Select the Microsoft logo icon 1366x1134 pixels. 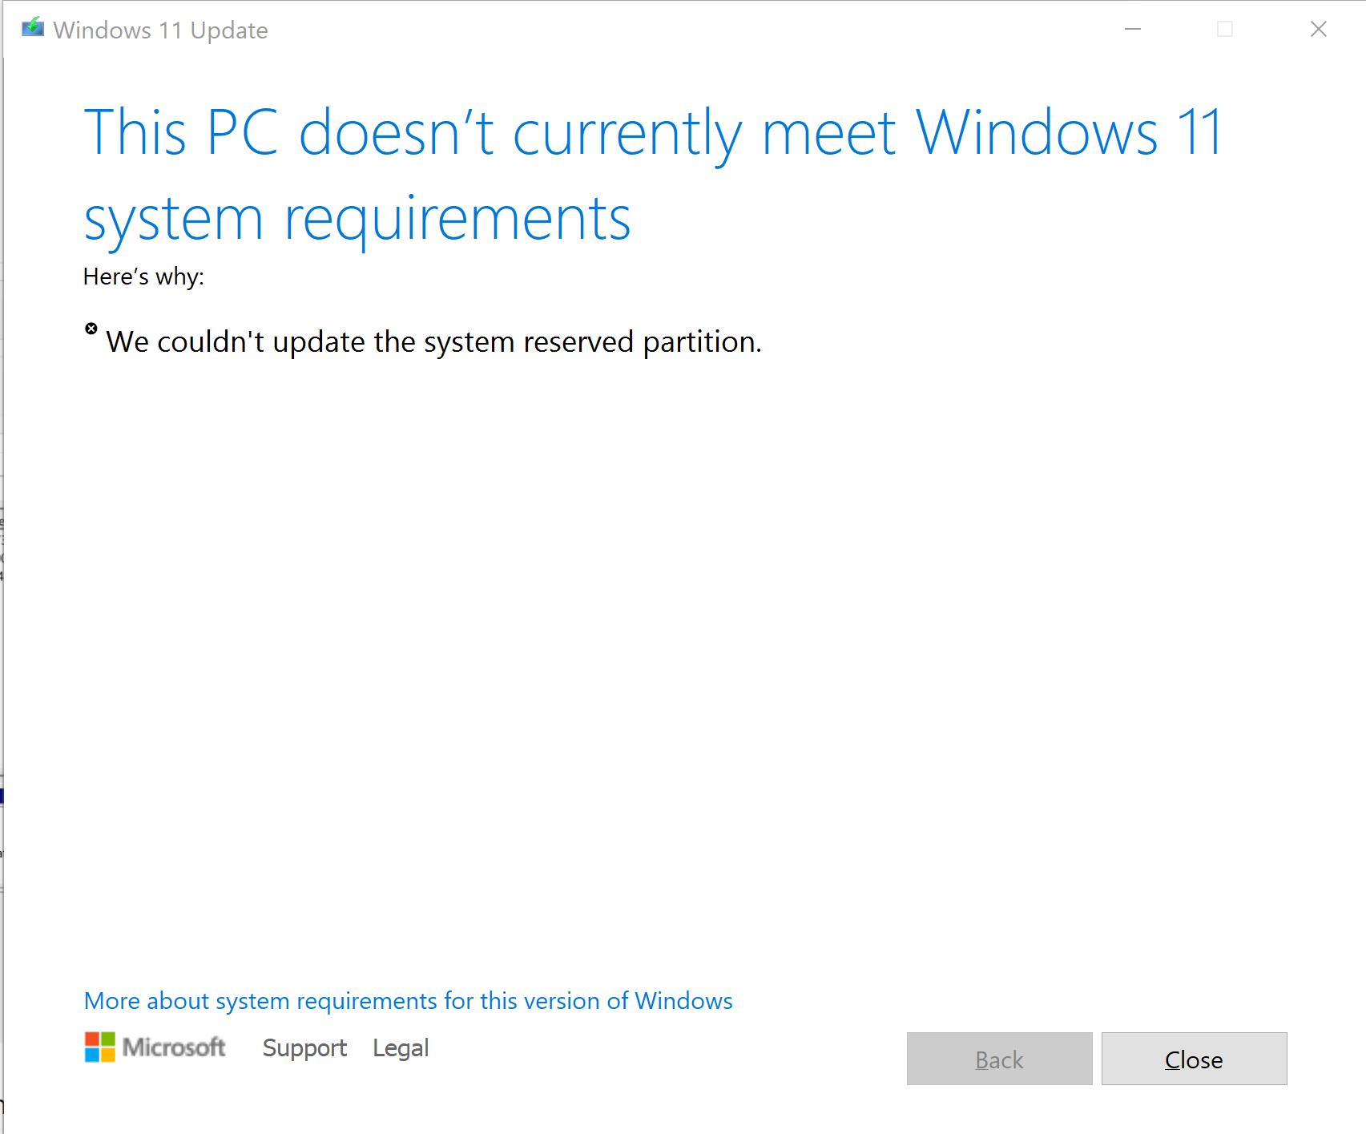pyautogui.click(x=99, y=1047)
